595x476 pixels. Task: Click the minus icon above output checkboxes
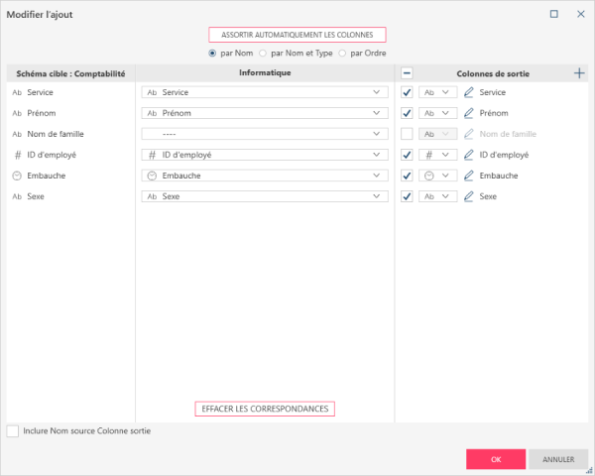point(407,72)
